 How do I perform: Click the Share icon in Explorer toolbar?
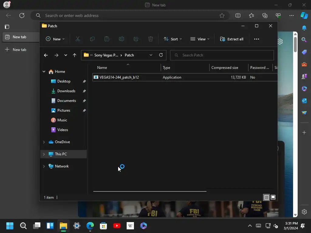[136, 39]
